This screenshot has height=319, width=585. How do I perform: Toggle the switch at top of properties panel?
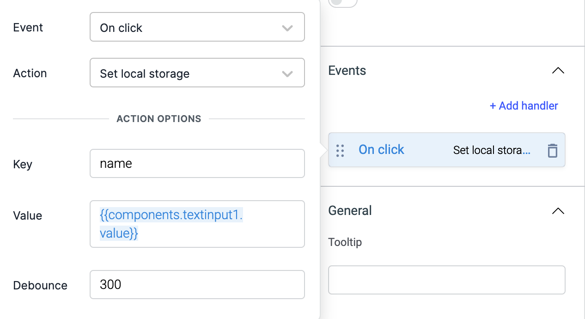342,2
